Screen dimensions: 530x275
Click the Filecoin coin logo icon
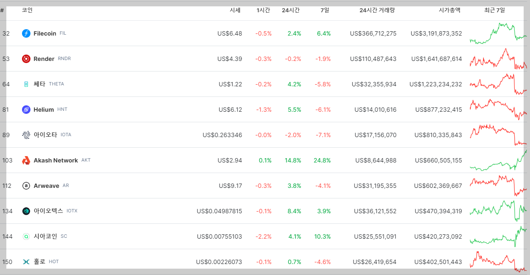tap(26, 33)
